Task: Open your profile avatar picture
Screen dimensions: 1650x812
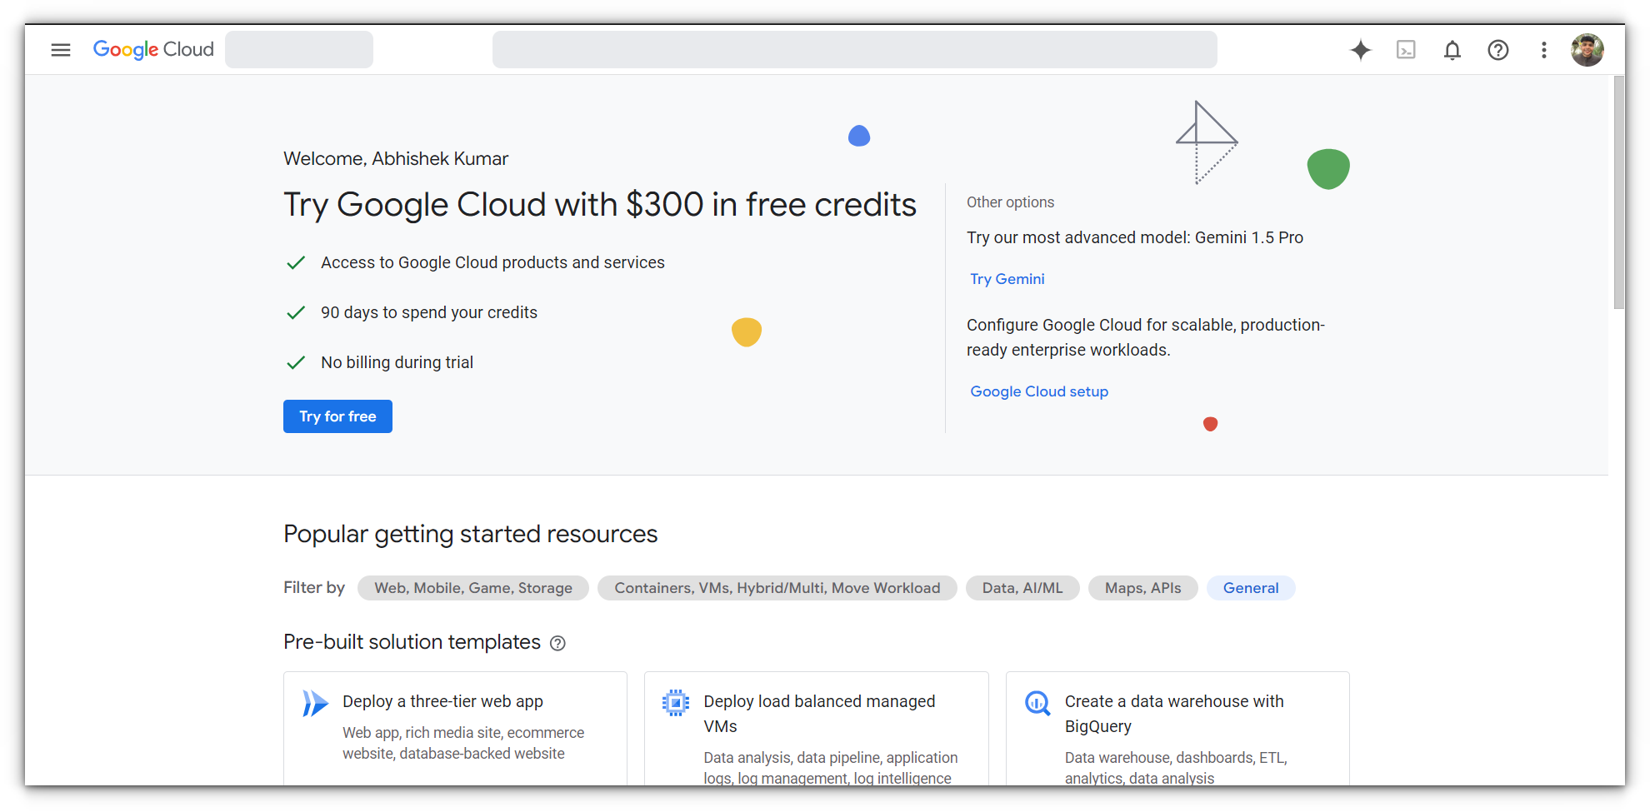Action: coord(1587,49)
